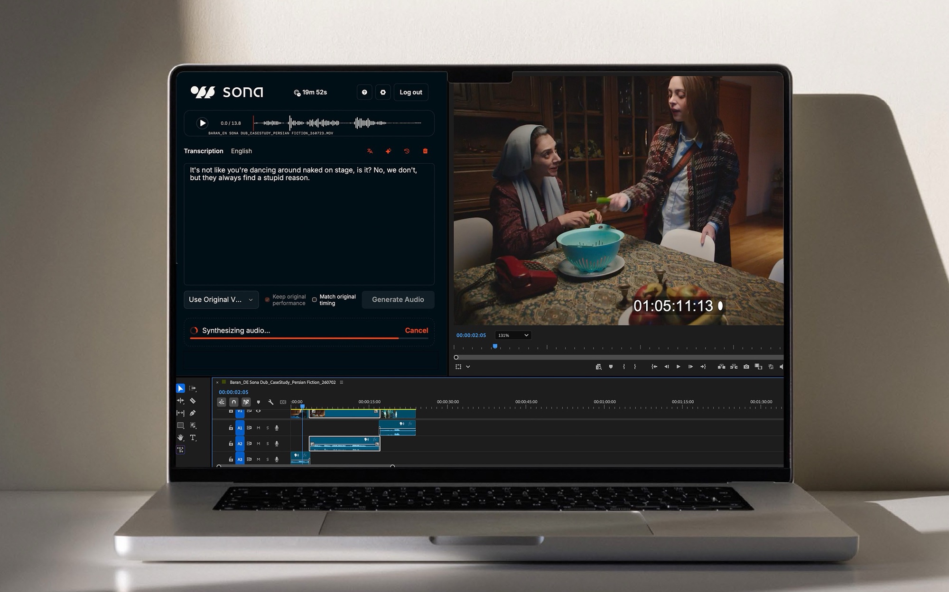
Task: Delete transcription with trash icon
Action: (x=425, y=151)
